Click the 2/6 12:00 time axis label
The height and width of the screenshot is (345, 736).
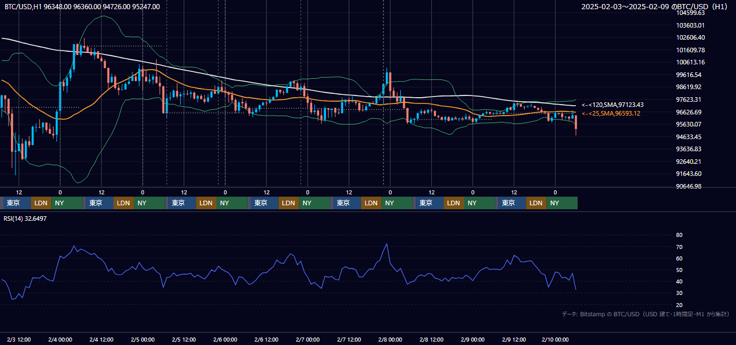click(267, 340)
